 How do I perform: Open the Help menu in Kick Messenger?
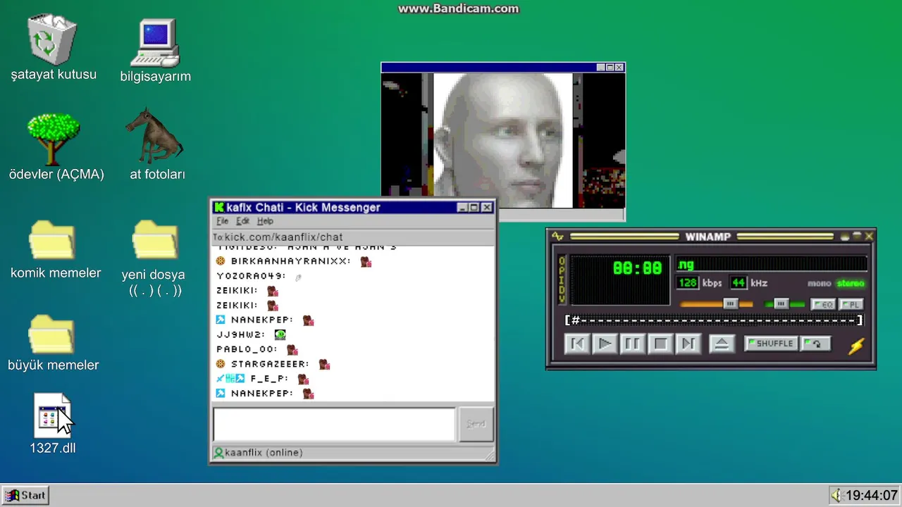tap(265, 221)
